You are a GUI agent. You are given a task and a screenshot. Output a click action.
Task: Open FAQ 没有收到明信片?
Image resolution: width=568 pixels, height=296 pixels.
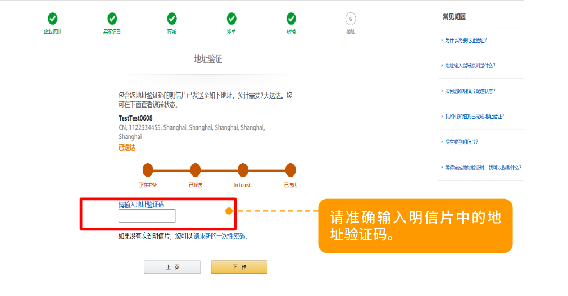pyautogui.click(x=461, y=142)
